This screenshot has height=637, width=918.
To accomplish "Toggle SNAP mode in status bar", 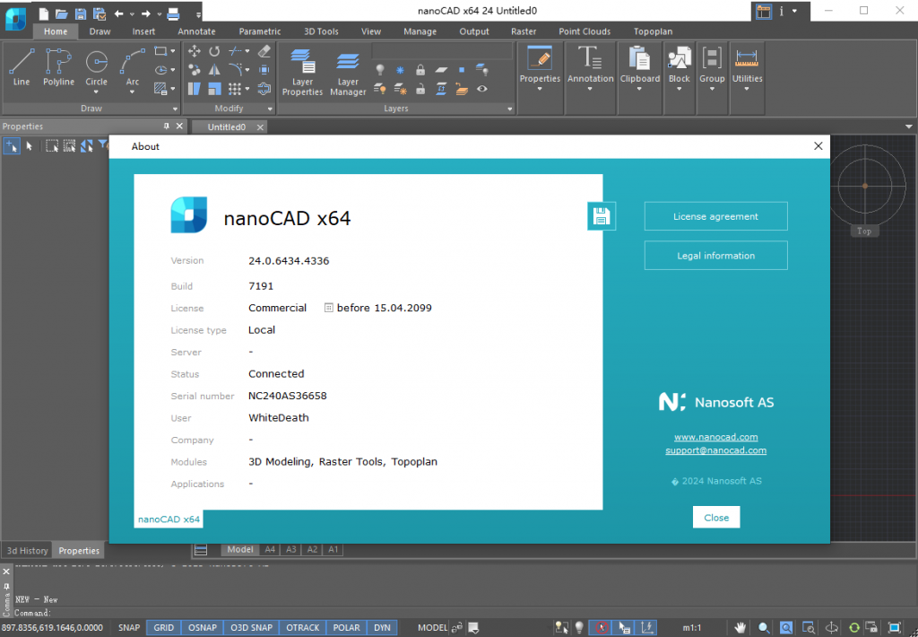I will coord(129,628).
